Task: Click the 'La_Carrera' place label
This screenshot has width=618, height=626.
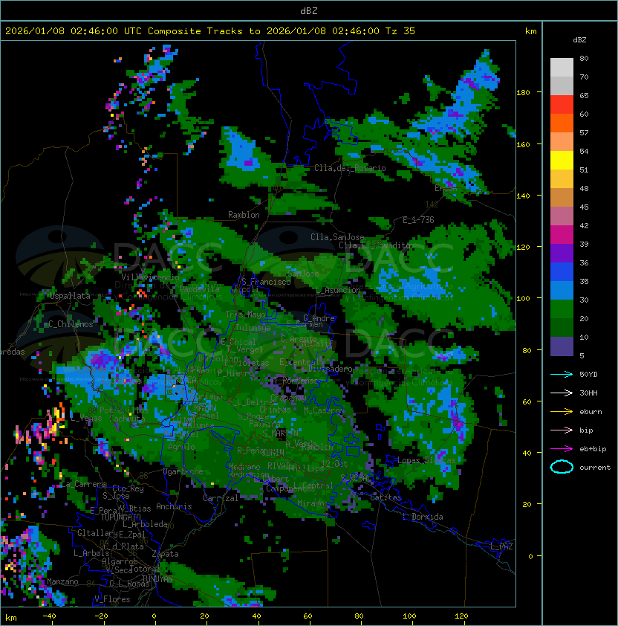Action: pos(83,485)
